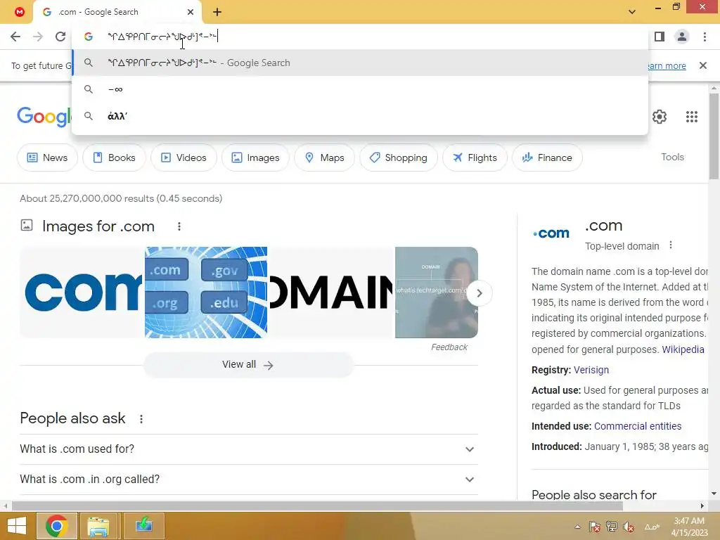Click the vertical scrollbar thumb
The image size is (720, 540).
pyautogui.click(x=714, y=136)
